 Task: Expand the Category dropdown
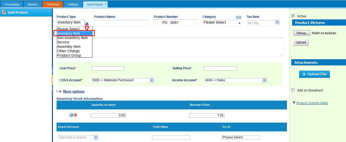(x=222, y=23)
